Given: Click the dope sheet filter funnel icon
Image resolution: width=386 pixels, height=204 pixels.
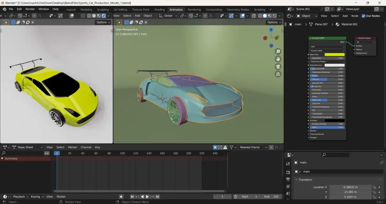Looking at the screenshot, I should click(231, 147).
